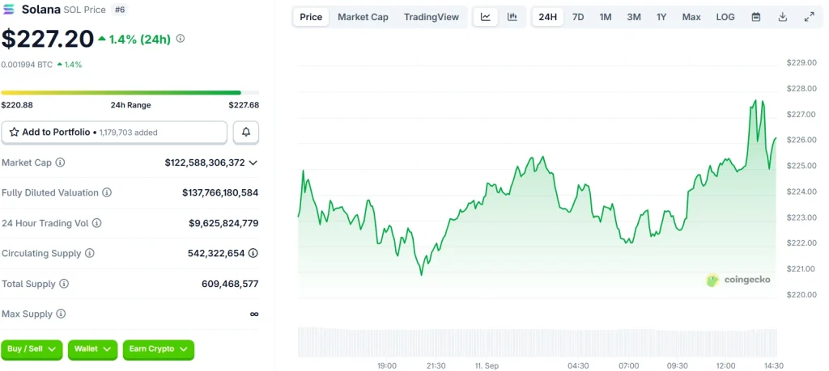
Task: Click the 0.001994 BTC value
Action: (x=27, y=65)
